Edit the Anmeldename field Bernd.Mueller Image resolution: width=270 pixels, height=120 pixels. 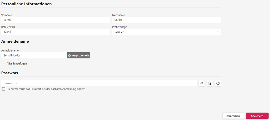coord(34,55)
